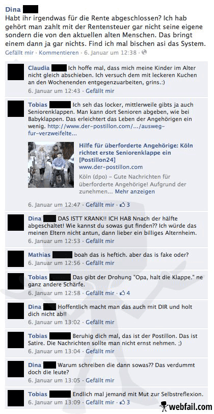The image size is (214, 414).
Task: Click the thumbs-up count on the Selbstreflexion comment
Action: 125,402
